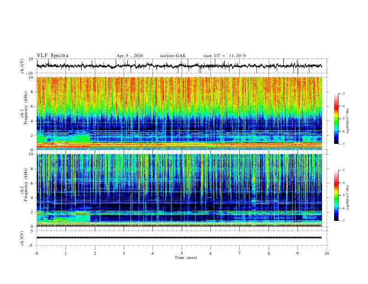Image resolution: width=368 pixels, height=284 pixels.
Task: Click the "ch.3(V)" axis label
Action: pos(22,238)
